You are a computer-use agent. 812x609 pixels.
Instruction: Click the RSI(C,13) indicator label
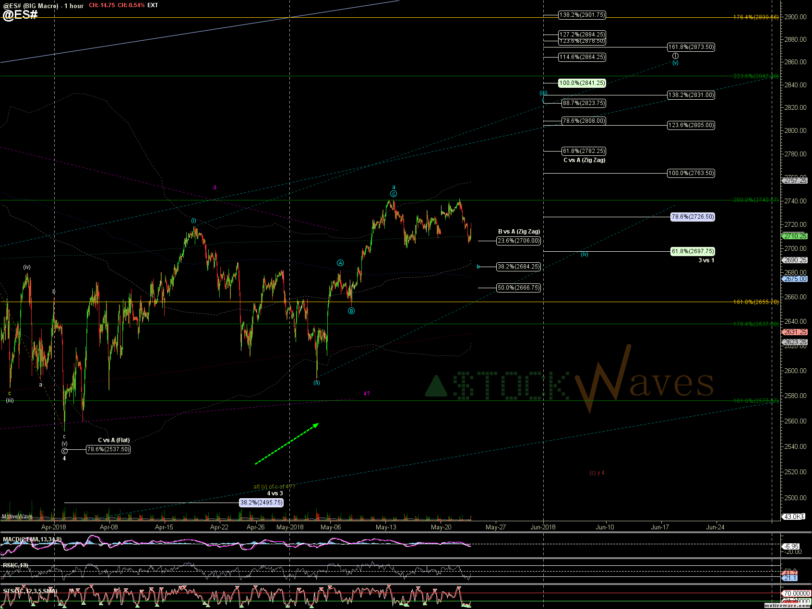click(x=15, y=565)
